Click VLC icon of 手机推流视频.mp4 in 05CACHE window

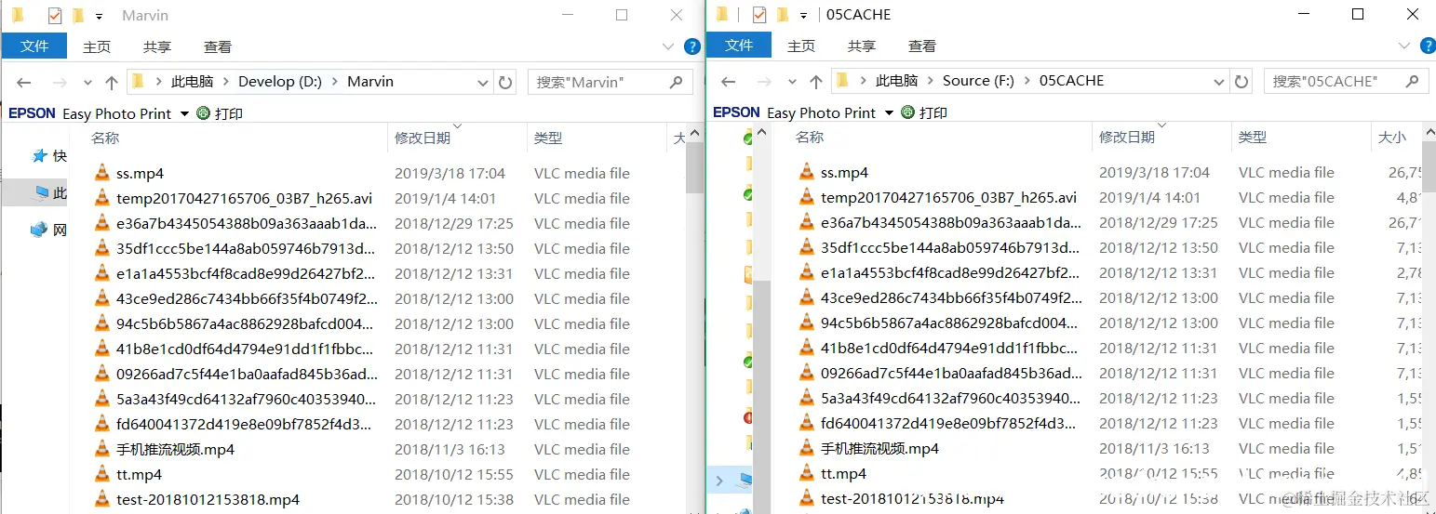(x=807, y=448)
